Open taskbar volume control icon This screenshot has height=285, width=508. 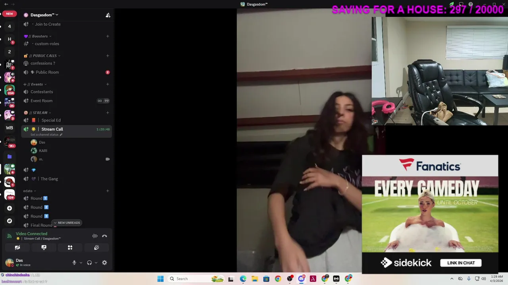coord(483,279)
